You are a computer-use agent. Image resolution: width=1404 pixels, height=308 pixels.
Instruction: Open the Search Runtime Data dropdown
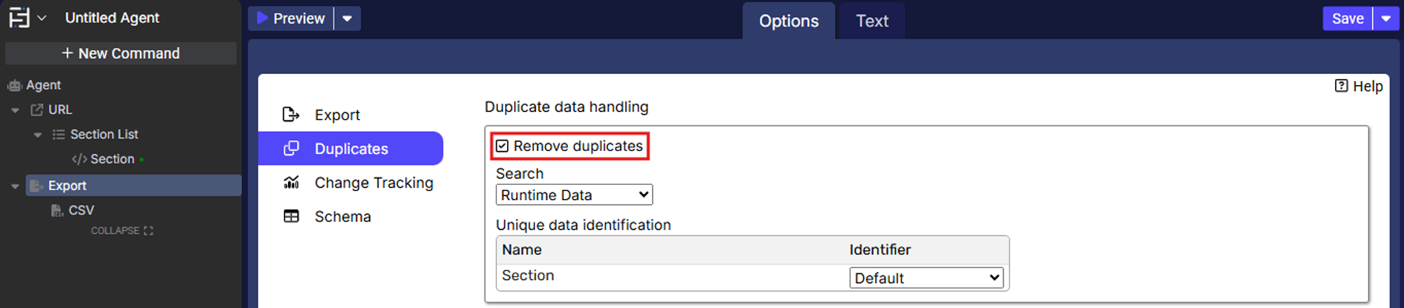[574, 195]
